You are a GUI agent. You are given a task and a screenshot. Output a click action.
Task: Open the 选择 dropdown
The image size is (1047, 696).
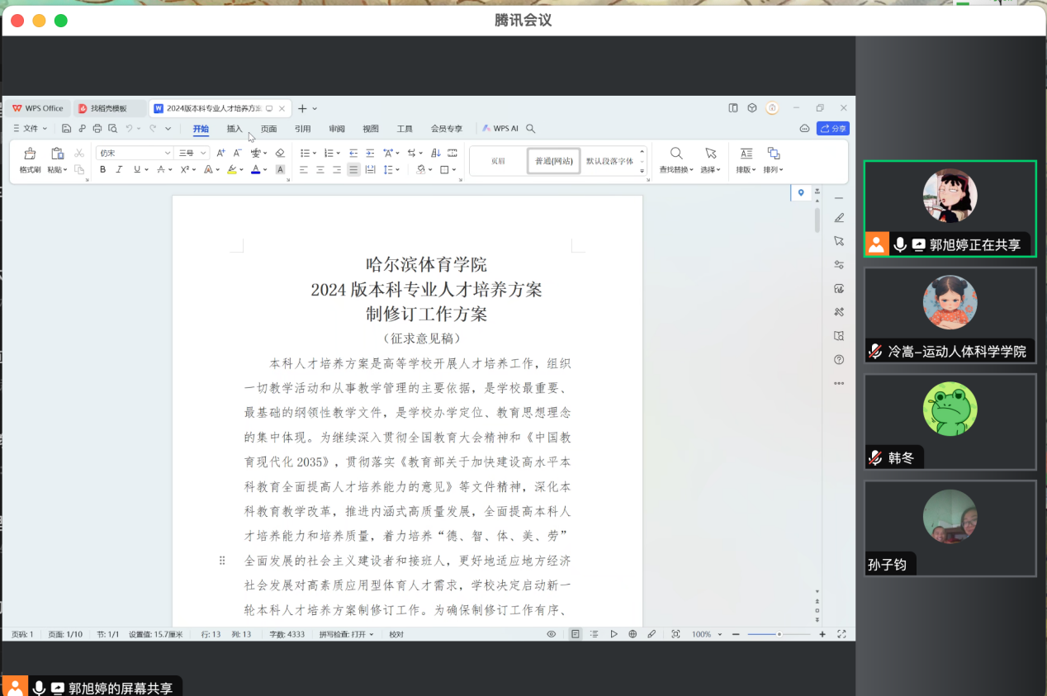coord(710,169)
